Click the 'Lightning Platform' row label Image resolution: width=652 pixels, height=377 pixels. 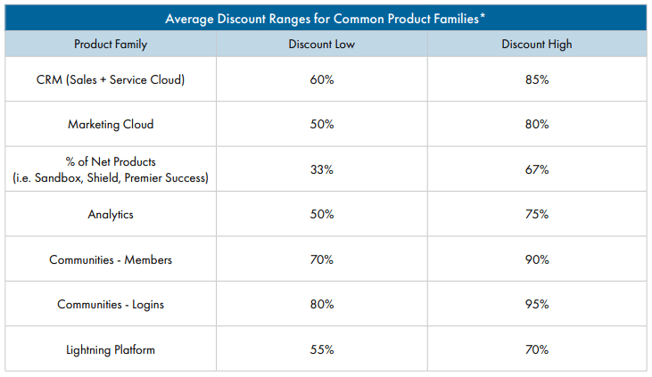111,349
